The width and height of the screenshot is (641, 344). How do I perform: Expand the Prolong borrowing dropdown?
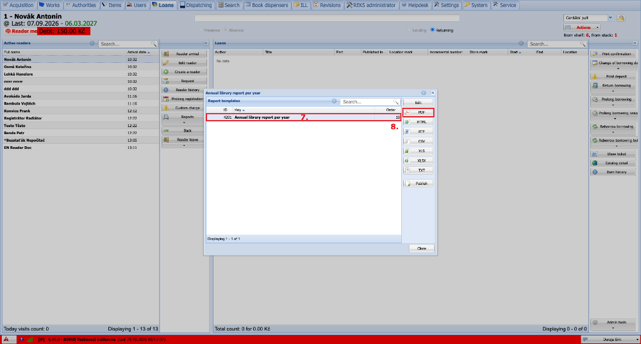[x=613, y=101]
